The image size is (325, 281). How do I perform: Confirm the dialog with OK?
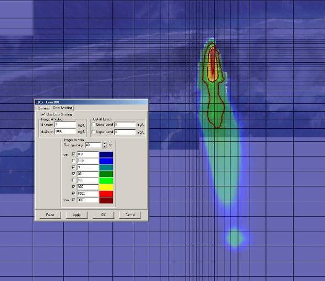tap(103, 215)
